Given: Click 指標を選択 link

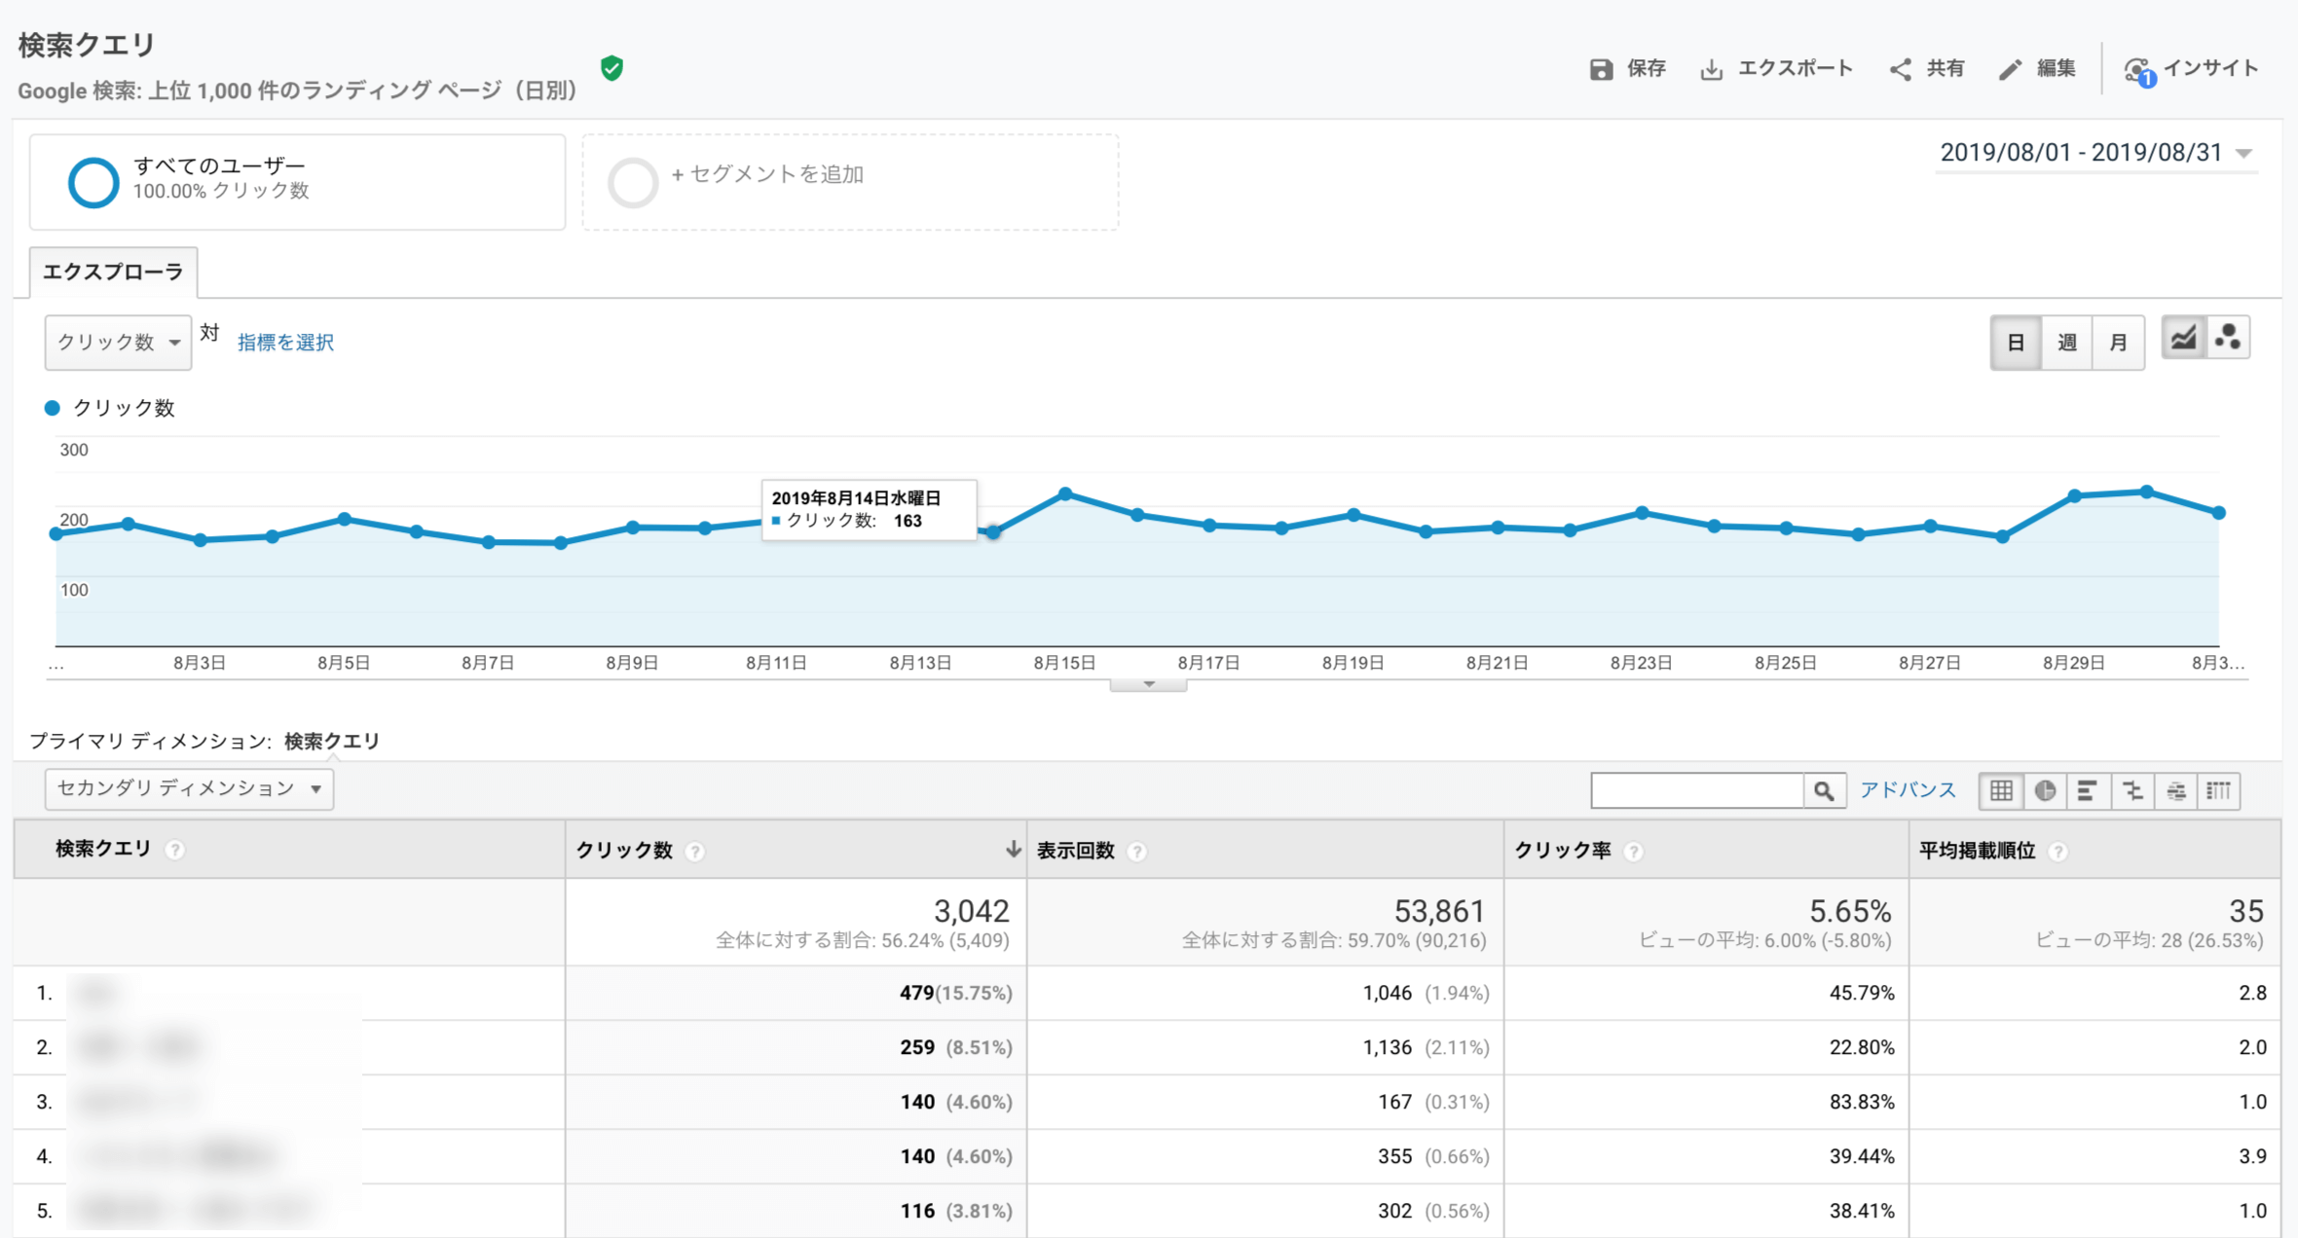Looking at the screenshot, I should tap(285, 343).
